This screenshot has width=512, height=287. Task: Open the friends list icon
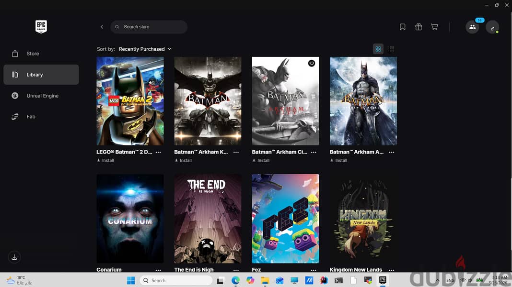[x=473, y=27]
